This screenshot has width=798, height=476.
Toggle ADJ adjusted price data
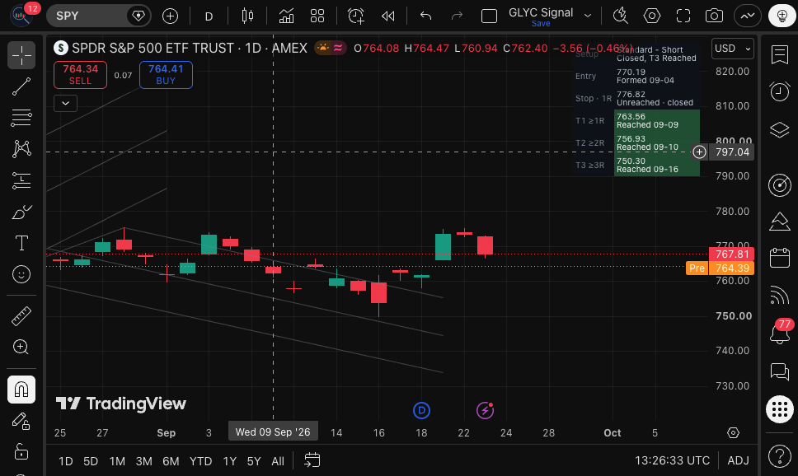[738, 460]
